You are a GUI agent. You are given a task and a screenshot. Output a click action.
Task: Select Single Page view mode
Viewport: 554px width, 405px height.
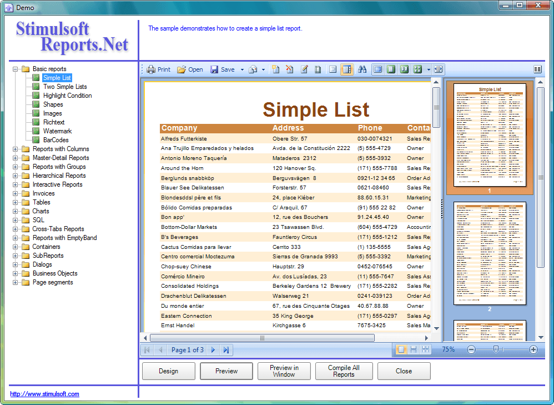[x=401, y=349]
